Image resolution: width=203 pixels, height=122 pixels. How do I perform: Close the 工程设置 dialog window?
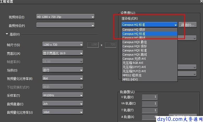click(x=201, y=1)
